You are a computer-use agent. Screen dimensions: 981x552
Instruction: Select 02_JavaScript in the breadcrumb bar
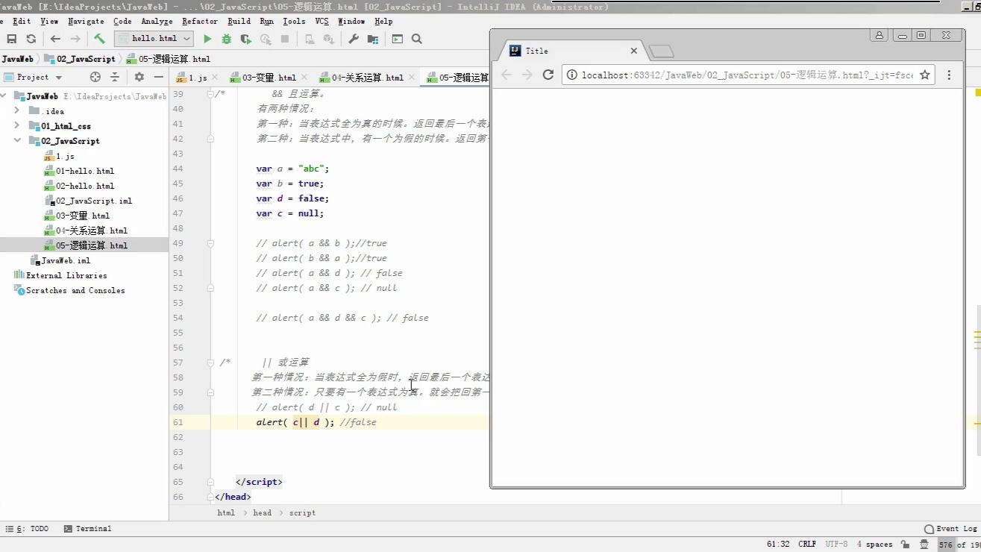(x=80, y=59)
